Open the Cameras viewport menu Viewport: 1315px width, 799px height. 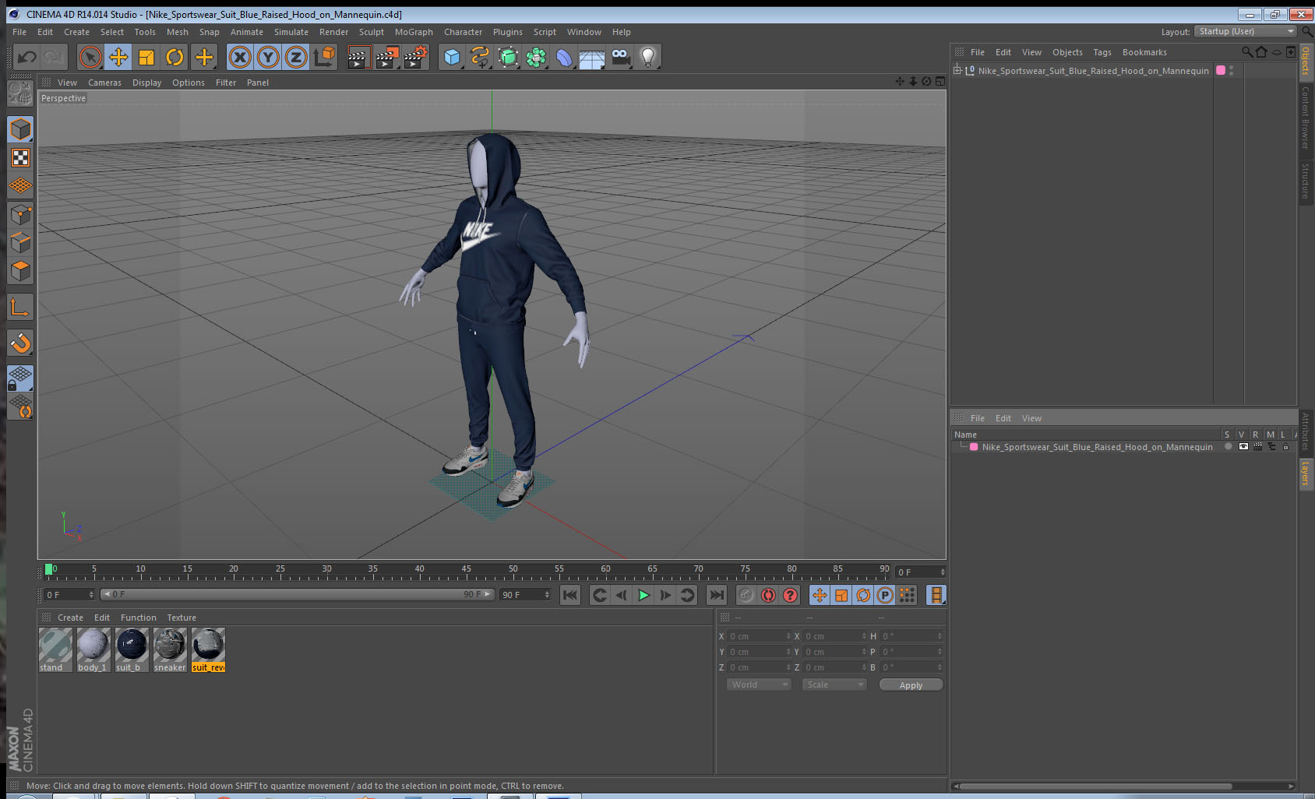click(x=104, y=83)
